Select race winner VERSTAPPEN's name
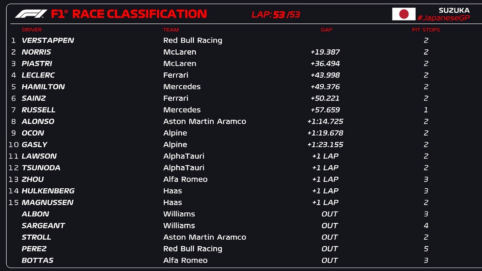Screen dimensions: 482x271 pos(48,41)
